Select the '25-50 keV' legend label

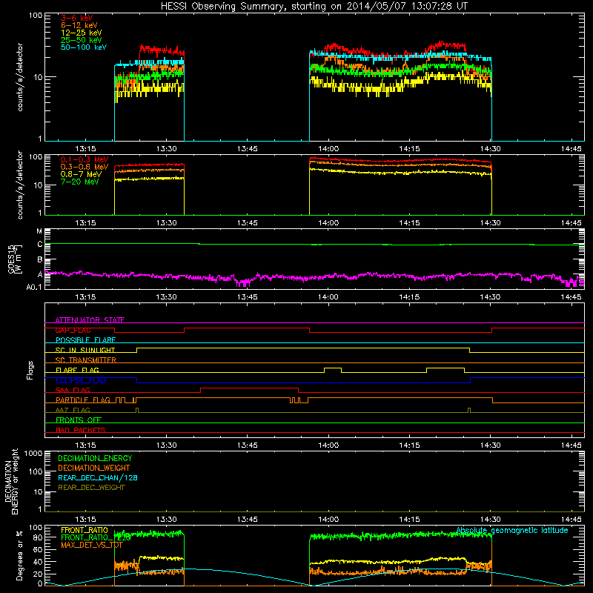click(81, 40)
